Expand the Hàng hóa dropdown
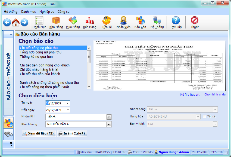231x157 pixels. [198, 117]
